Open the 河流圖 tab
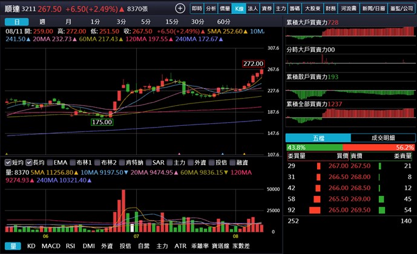The height and width of the screenshot is (254, 417). 349,8
